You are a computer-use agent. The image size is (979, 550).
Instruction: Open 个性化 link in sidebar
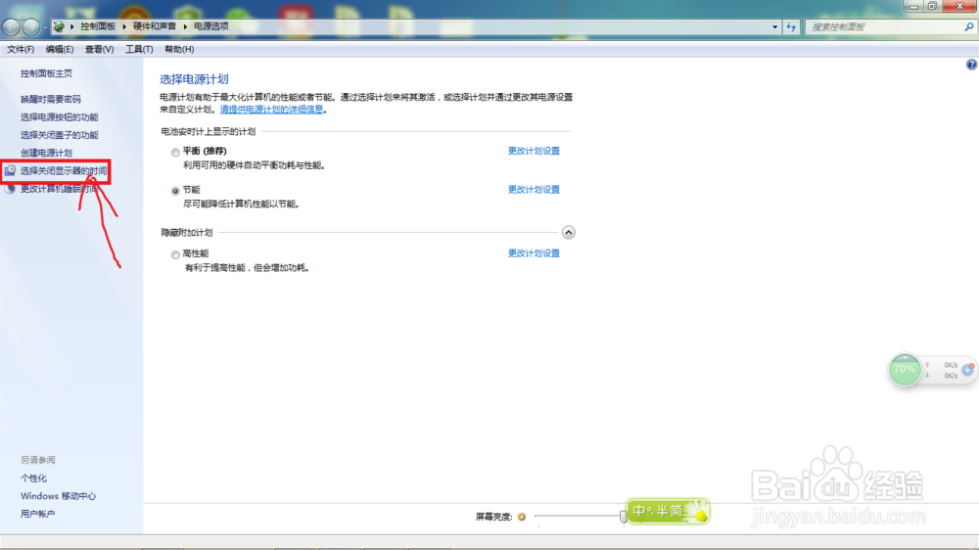33,479
